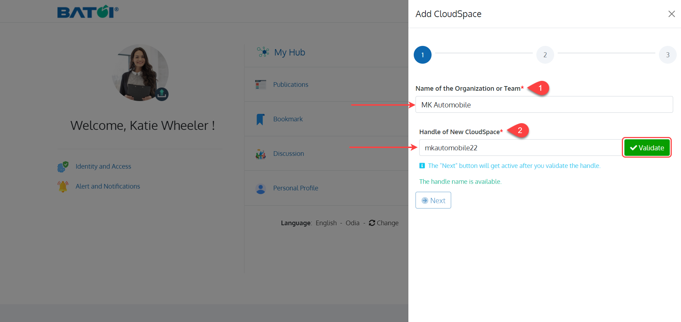Click the Next button

point(433,200)
